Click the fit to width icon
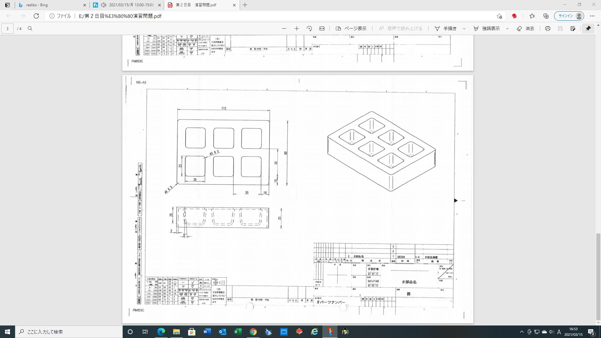 (x=322, y=28)
